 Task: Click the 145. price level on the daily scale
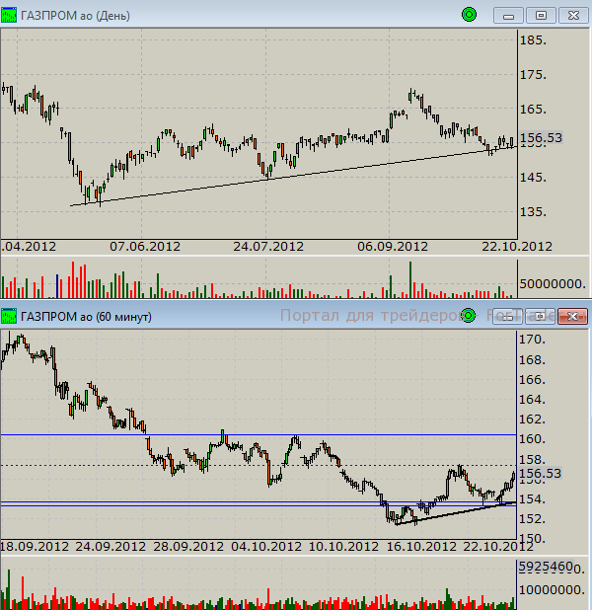tap(533, 178)
